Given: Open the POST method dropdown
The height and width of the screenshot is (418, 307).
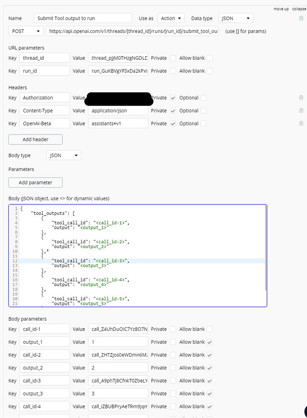Looking at the screenshot, I should coord(26,31).
